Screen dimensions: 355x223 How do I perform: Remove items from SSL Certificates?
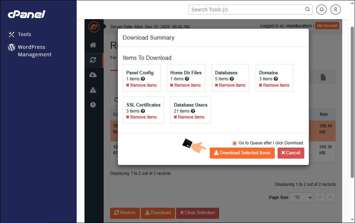click(141, 117)
